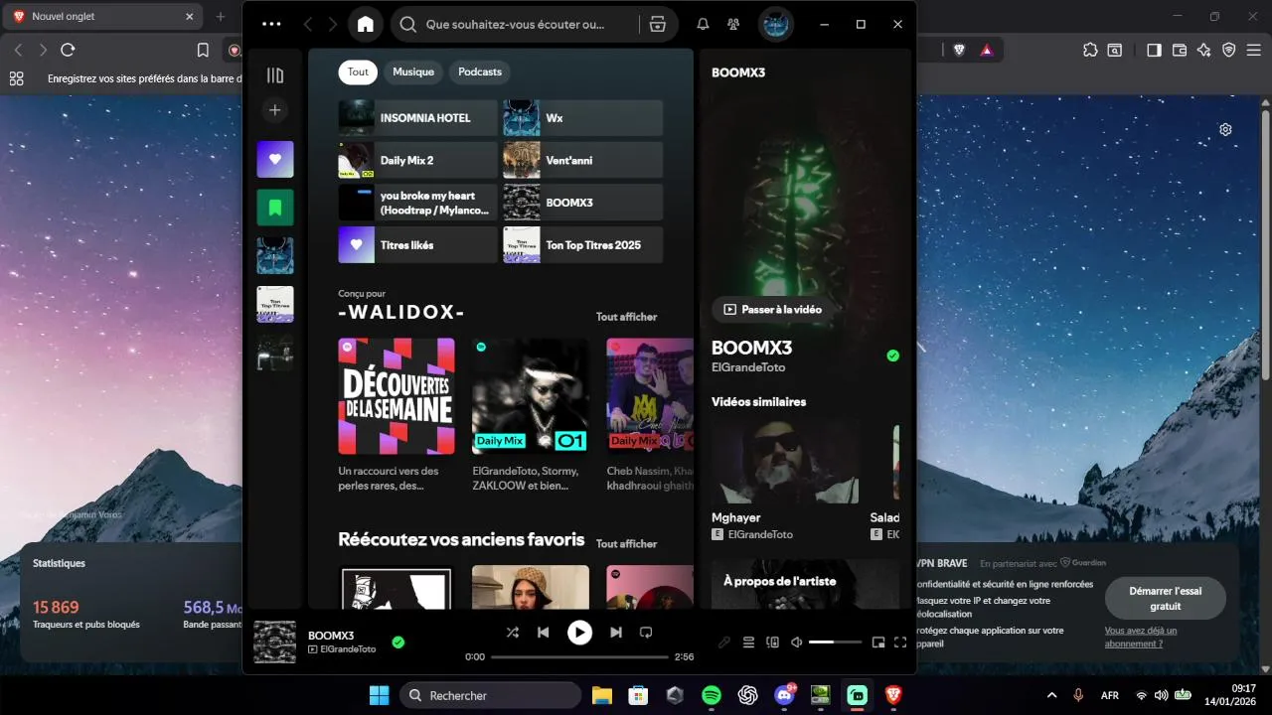Open the Browse icon in search bar
Viewport: 1272px width, 715px height.
pos(657,25)
